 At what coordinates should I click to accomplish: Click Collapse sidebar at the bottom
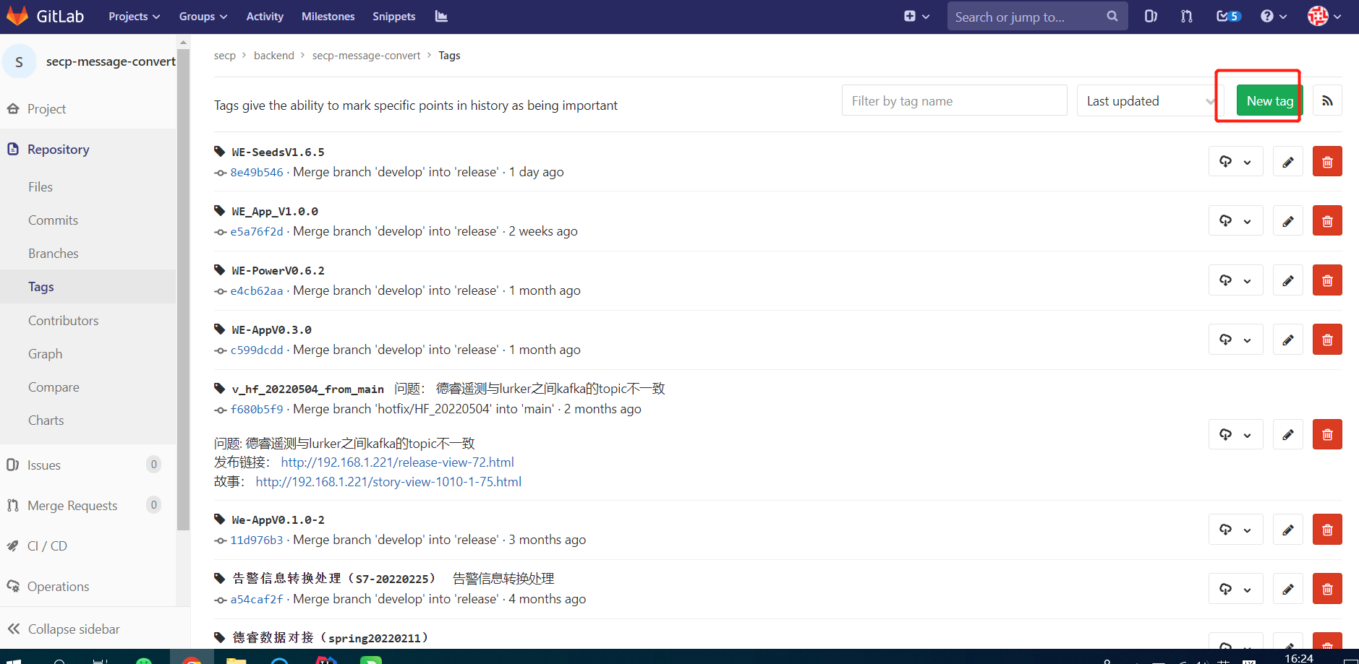point(64,629)
